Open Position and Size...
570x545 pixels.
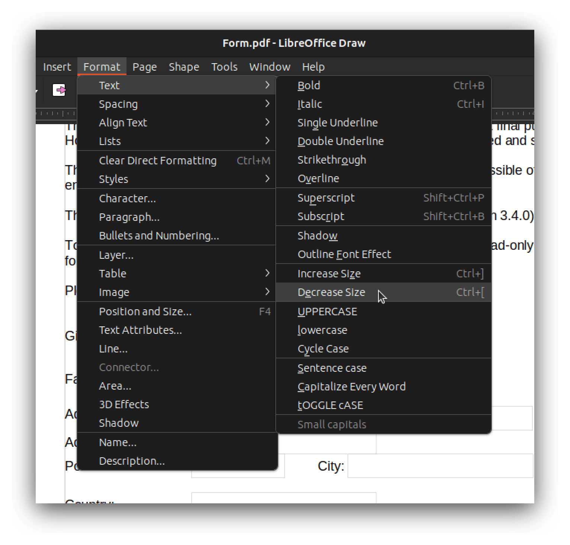176,312
